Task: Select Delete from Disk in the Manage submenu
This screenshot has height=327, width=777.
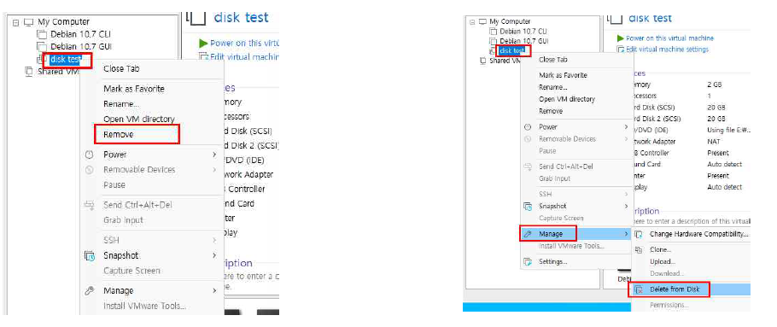Action: coord(675,289)
